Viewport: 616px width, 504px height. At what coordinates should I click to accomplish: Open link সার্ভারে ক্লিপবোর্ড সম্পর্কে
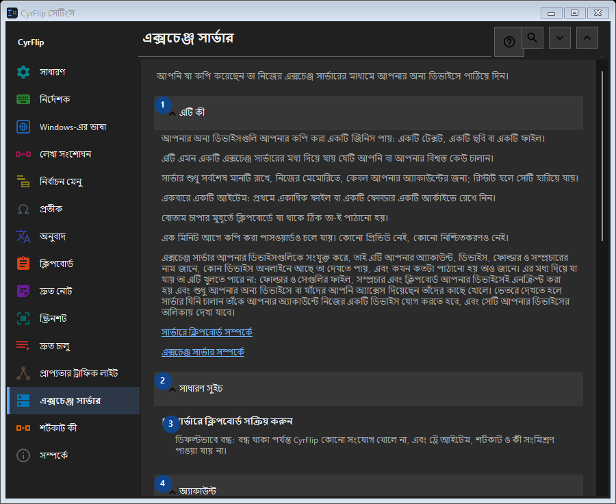[x=207, y=332]
